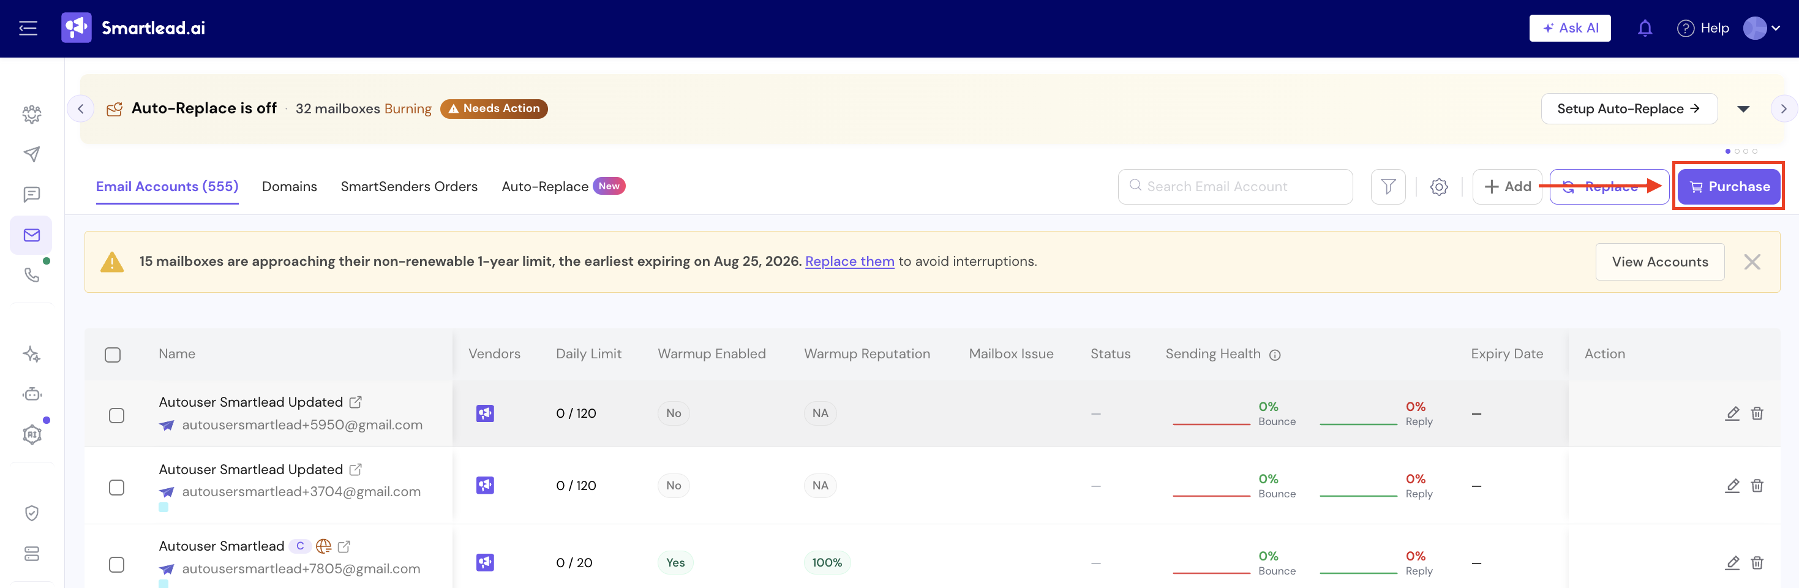Open the inbox chat bubble sidebar icon

point(31,194)
